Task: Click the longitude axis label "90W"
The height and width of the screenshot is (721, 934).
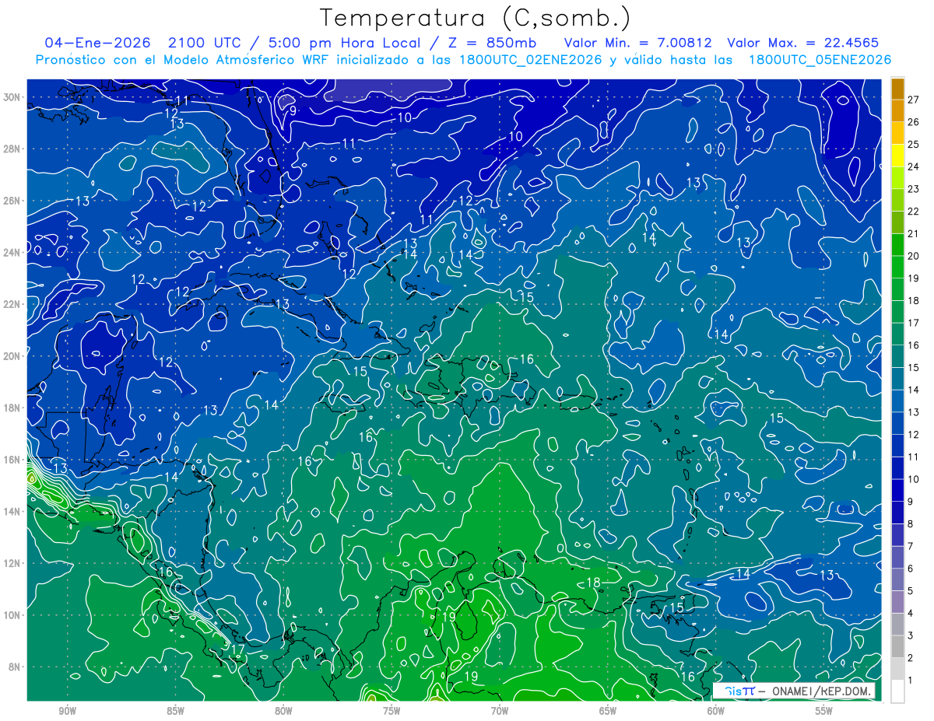Action: [68, 711]
